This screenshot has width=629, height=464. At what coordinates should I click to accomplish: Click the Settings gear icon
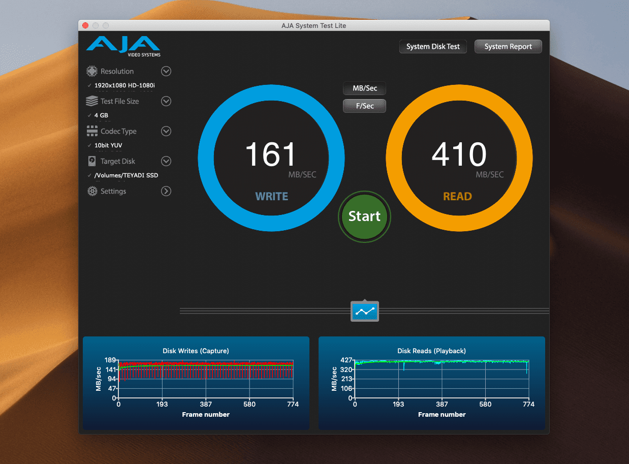[92, 191]
